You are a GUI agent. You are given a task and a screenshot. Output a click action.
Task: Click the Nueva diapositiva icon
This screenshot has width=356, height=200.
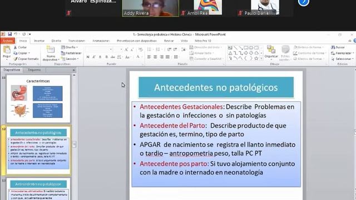[51, 49]
